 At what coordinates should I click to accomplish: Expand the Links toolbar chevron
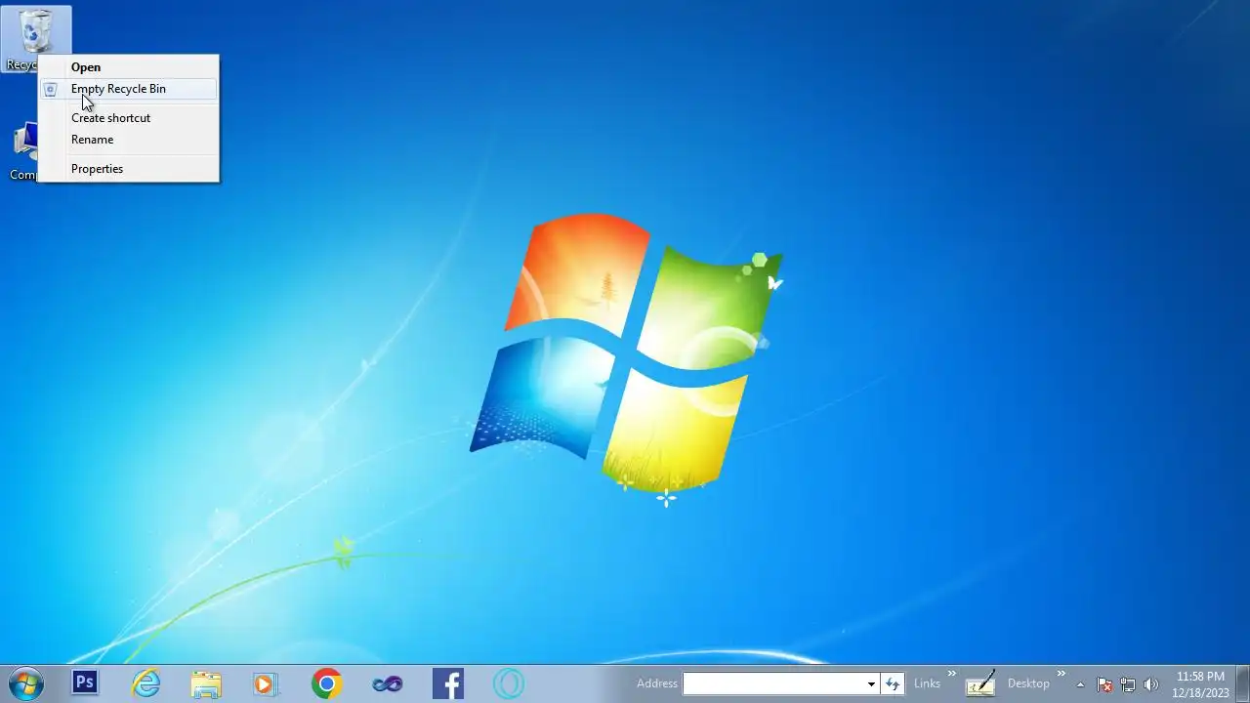(952, 674)
